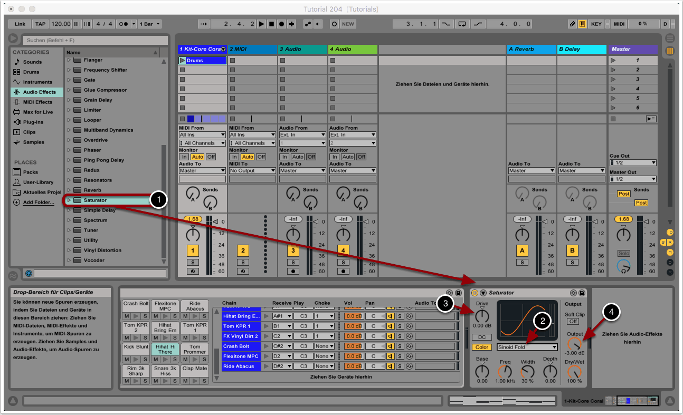Click the Saturator device activator icon
Viewport: 683px width, 415px height.
(x=475, y=293)
